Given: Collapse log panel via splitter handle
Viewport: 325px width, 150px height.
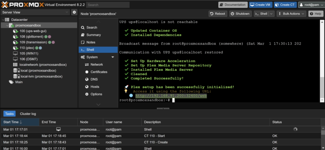Looking at the screenshot, I should pos(163,109).
